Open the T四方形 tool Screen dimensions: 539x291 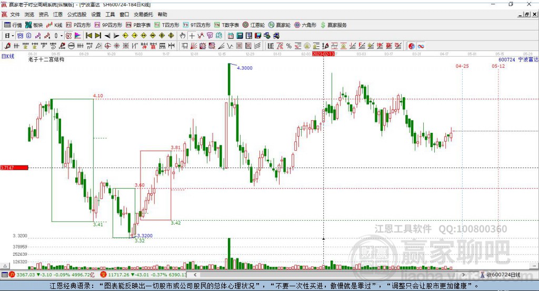167,25
